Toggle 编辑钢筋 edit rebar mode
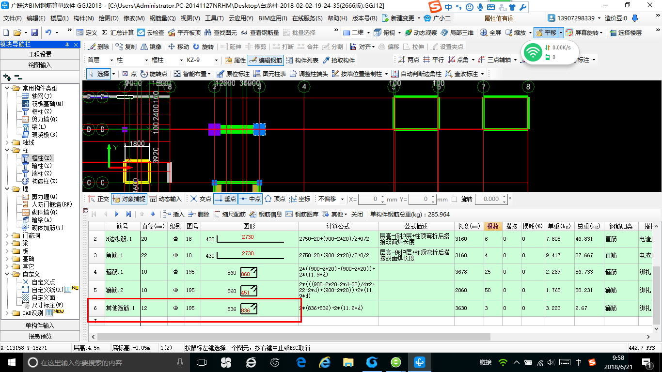This screenshot has height=372, width=662. (266, 60)
